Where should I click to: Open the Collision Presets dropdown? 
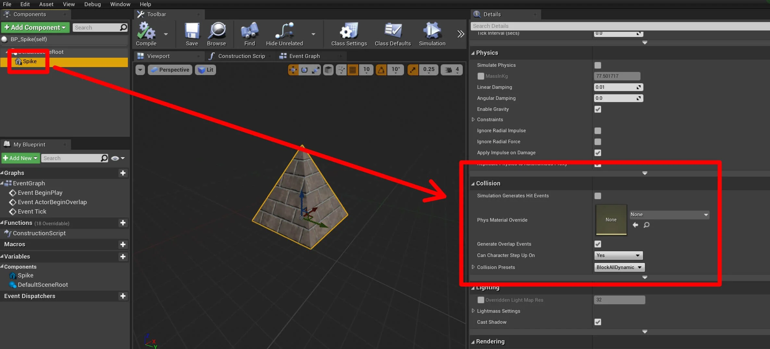click(619, 267)
